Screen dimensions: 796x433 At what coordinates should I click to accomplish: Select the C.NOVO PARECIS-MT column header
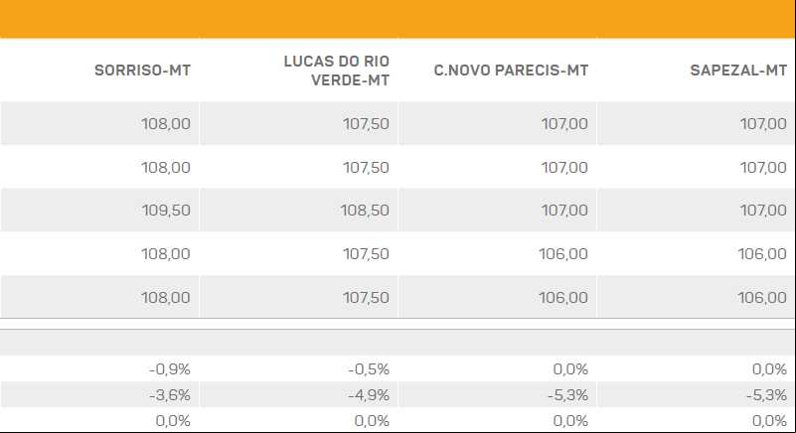(511, 71)
